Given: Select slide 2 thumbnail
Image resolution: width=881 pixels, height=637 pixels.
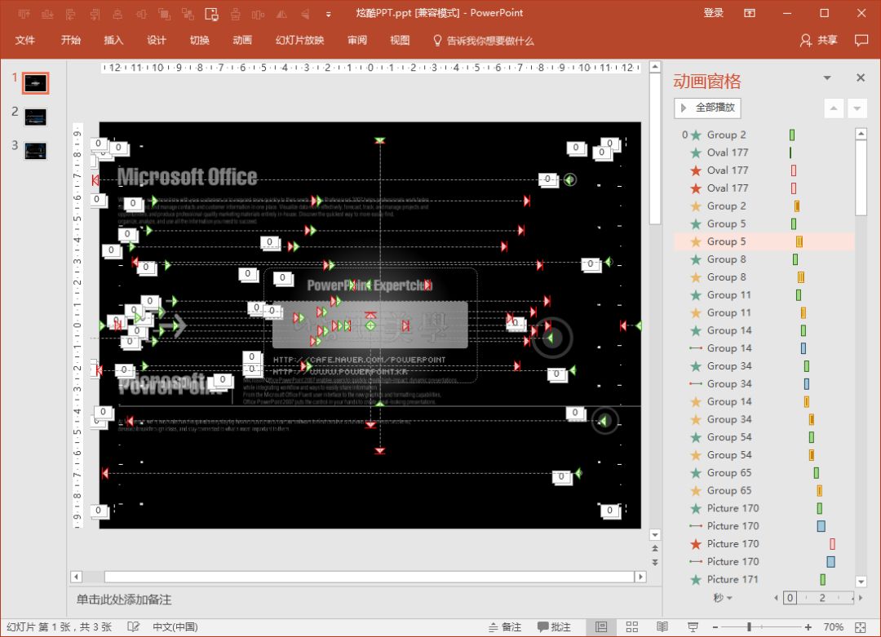Looking at the screenshot, I should [36, 117].
